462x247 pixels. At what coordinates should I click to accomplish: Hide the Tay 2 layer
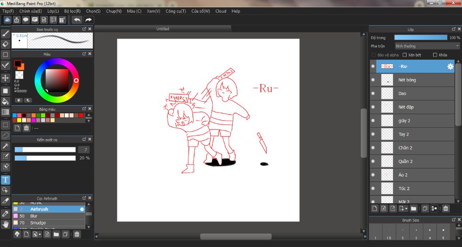373,134
